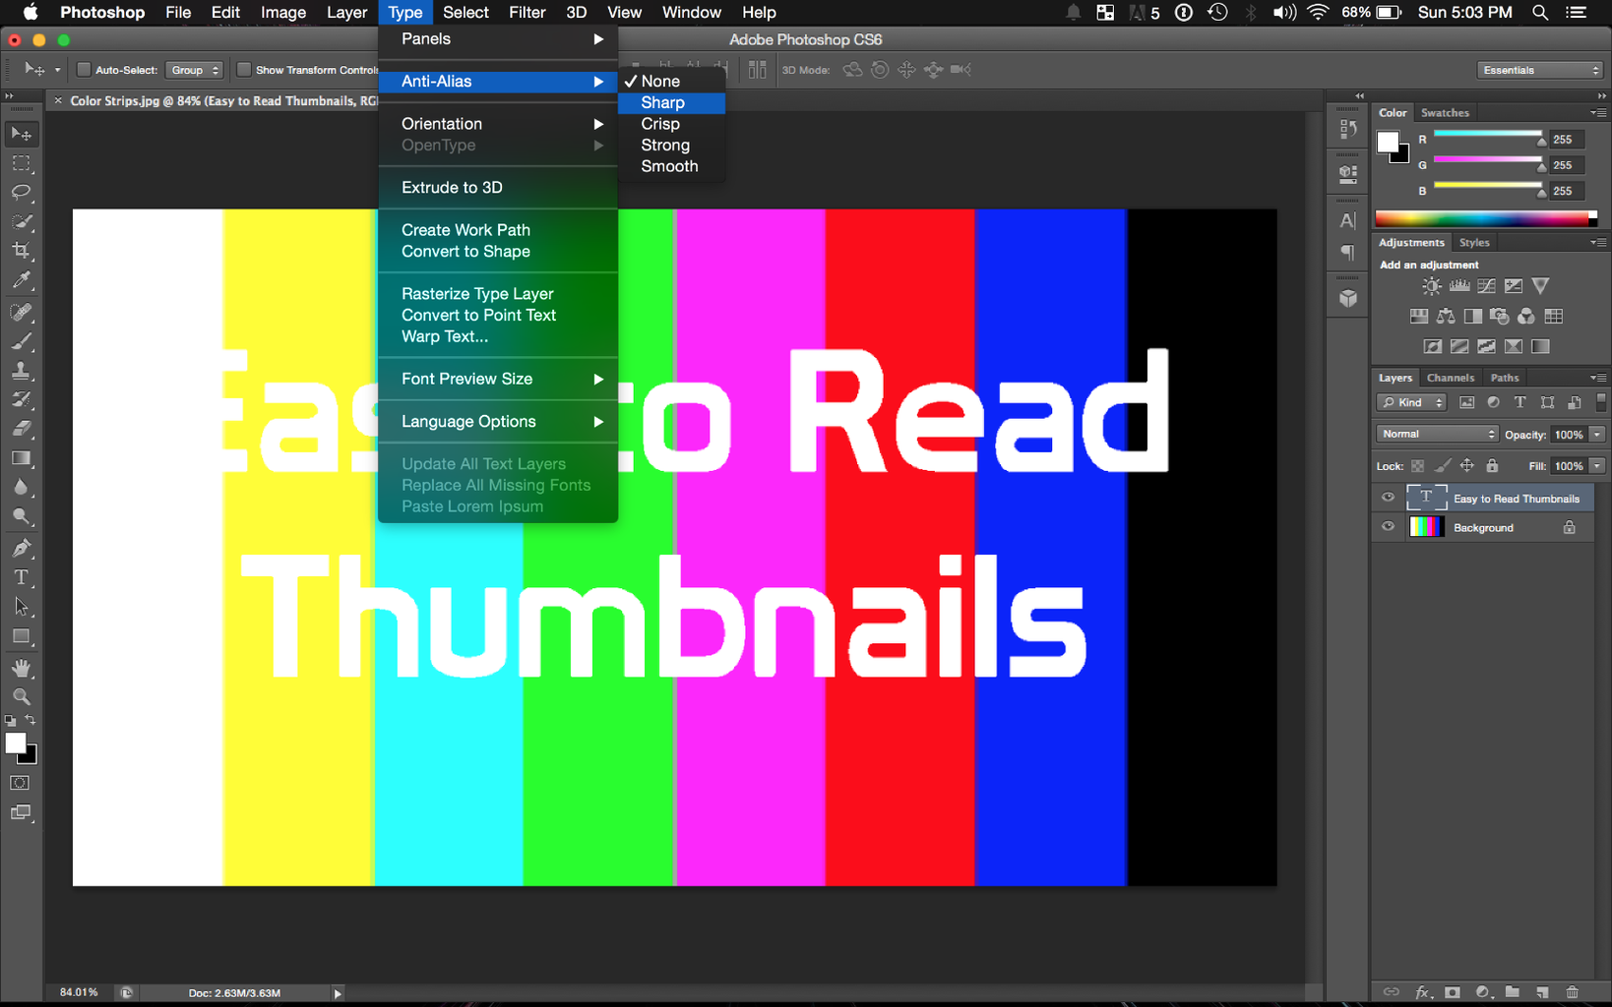Click Warp Text in the Type menu

pyautogui.click(x=444, y=336)
